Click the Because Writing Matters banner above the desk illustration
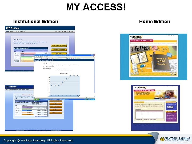 (x=141, y=41)
